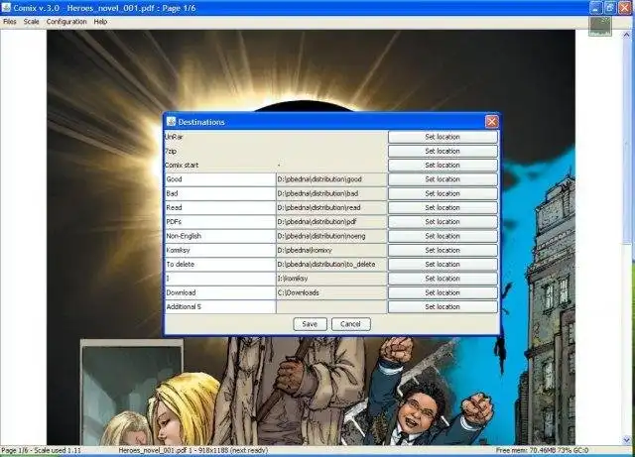635x457 pixels.
Task: Click the D:\pbedna\distribution\to_delete path
Action: coord(331,265)
